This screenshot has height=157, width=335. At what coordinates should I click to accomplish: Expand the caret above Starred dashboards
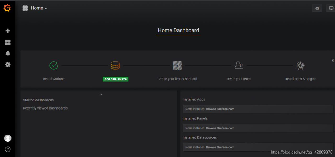pos(101,94)
